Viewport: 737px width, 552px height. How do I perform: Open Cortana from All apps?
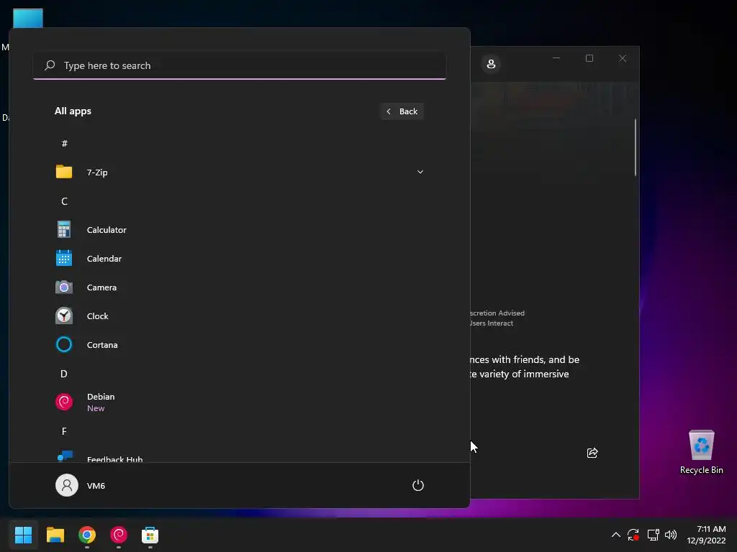point(239,344)
